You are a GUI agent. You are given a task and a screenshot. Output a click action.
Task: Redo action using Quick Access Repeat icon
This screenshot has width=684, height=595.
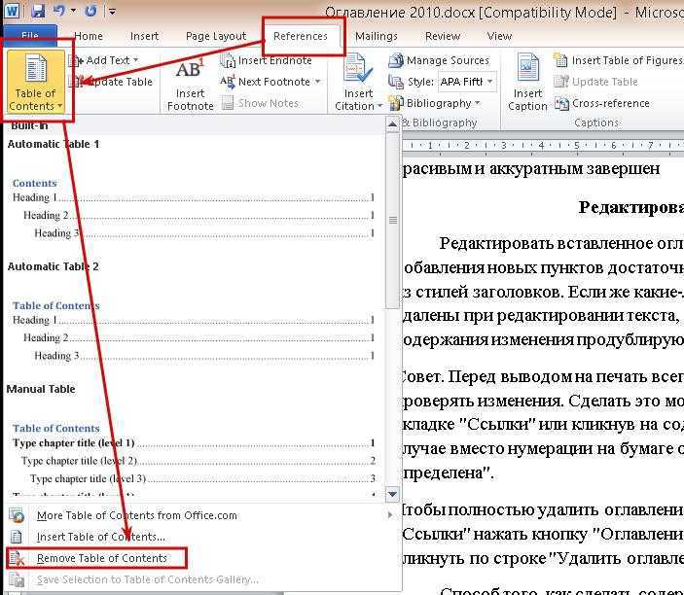[90, 11]
